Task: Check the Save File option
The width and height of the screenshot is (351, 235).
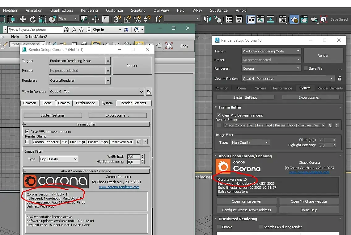Action: point(306,68)
